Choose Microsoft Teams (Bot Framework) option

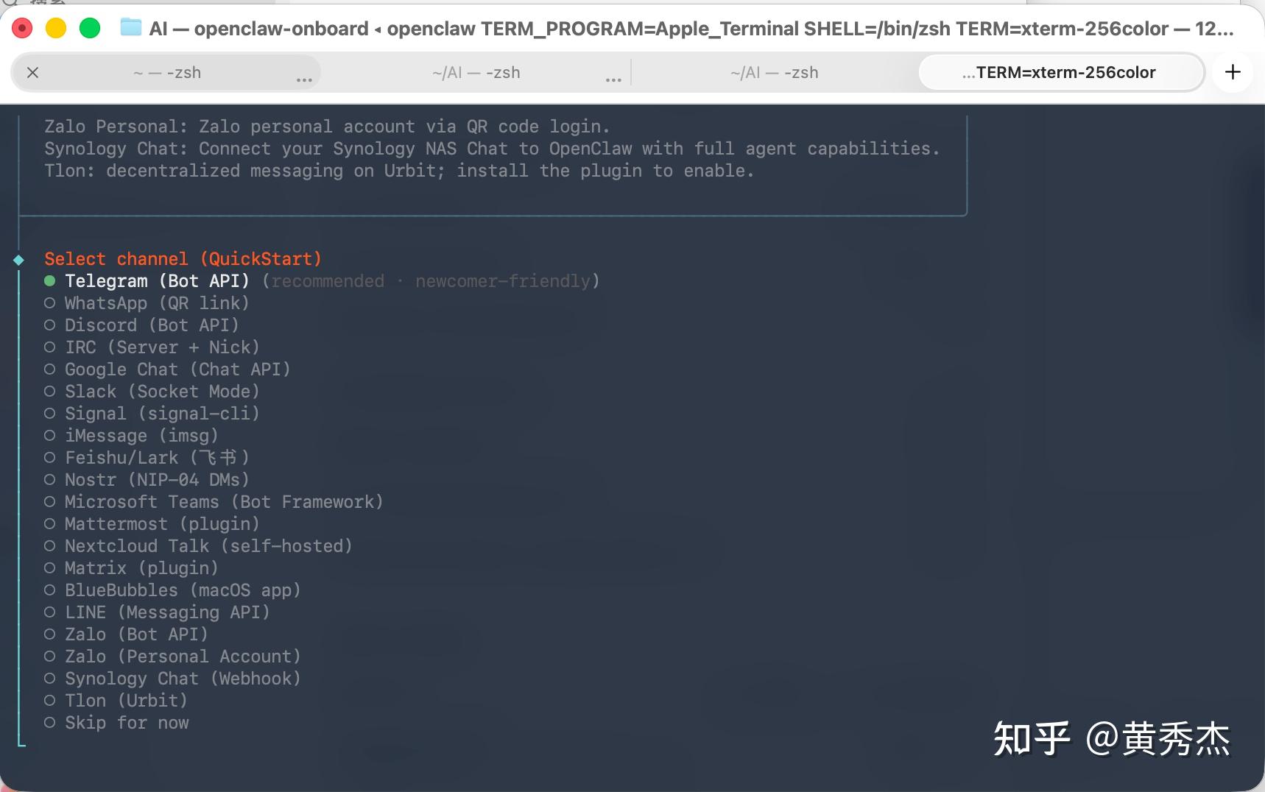(x=214, y=502)
